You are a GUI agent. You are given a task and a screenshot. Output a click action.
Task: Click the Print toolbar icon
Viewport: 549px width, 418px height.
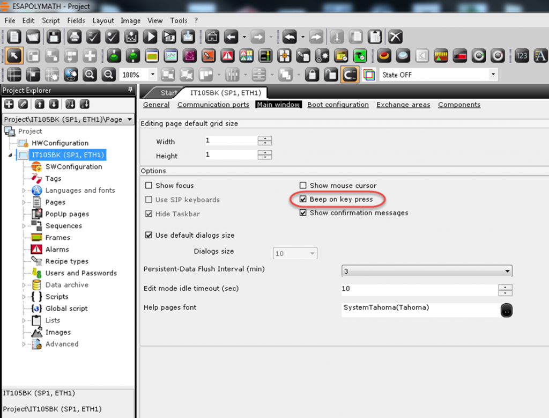(x=74, y=37)
